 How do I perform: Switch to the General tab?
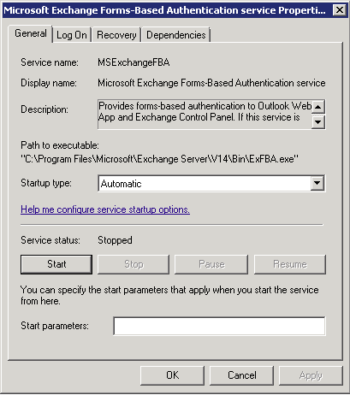coord(31,33)
